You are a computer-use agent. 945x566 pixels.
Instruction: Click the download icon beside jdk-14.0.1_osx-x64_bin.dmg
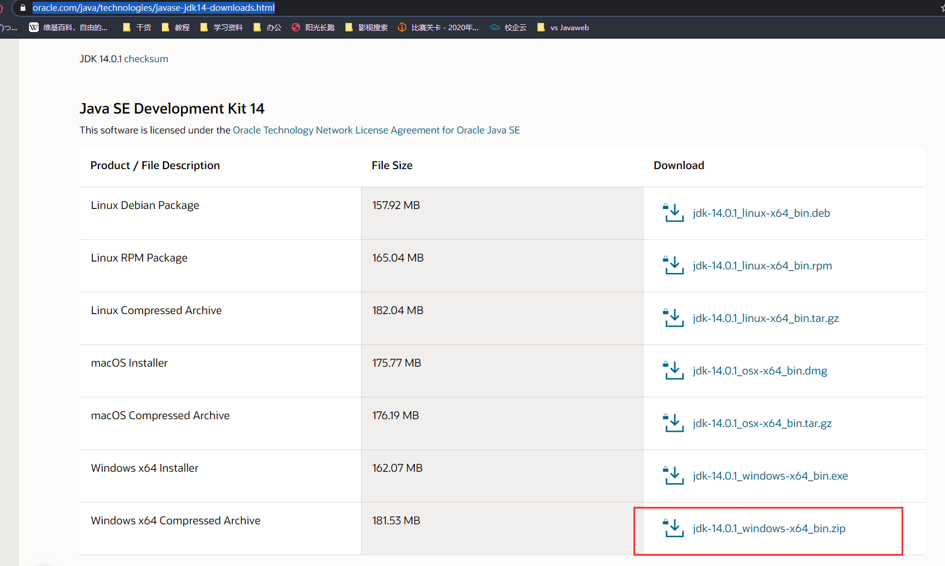point(673,370)
